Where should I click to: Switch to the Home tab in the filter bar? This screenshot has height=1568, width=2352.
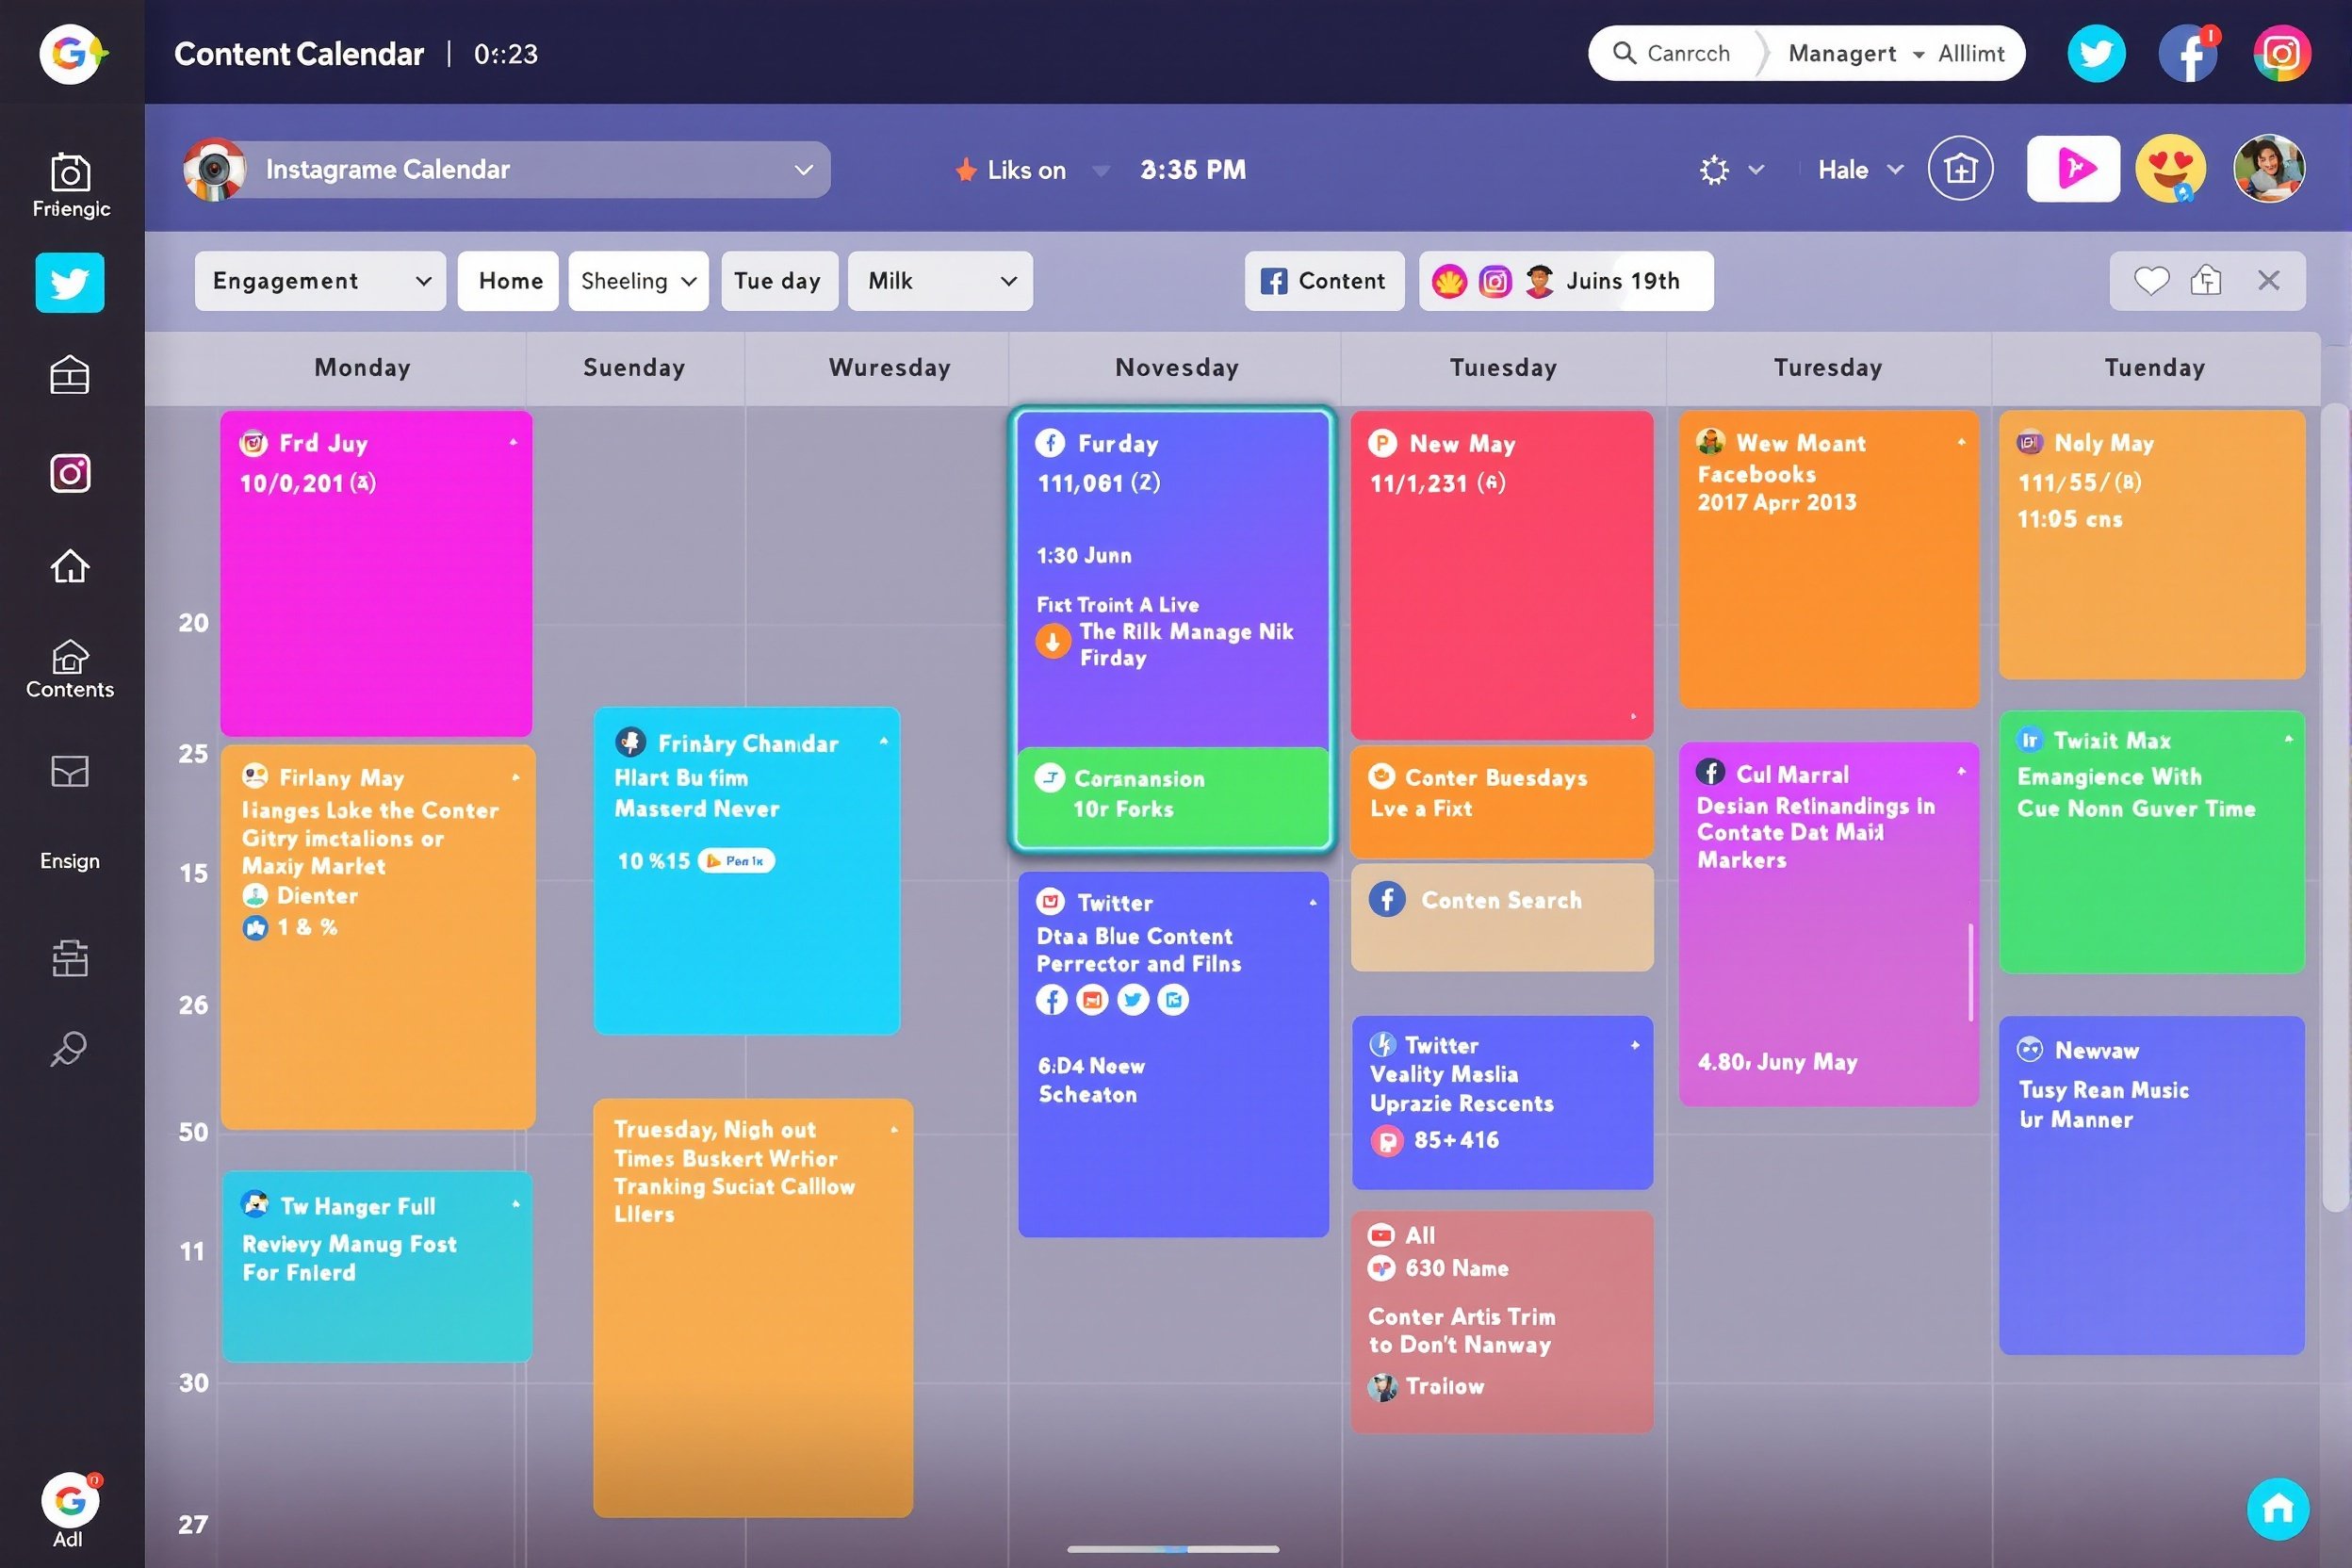click(x=508, y=281)
